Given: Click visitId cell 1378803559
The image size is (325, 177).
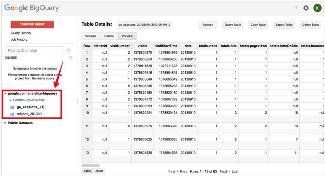Looking at the screenshot, I should point(143,106).
